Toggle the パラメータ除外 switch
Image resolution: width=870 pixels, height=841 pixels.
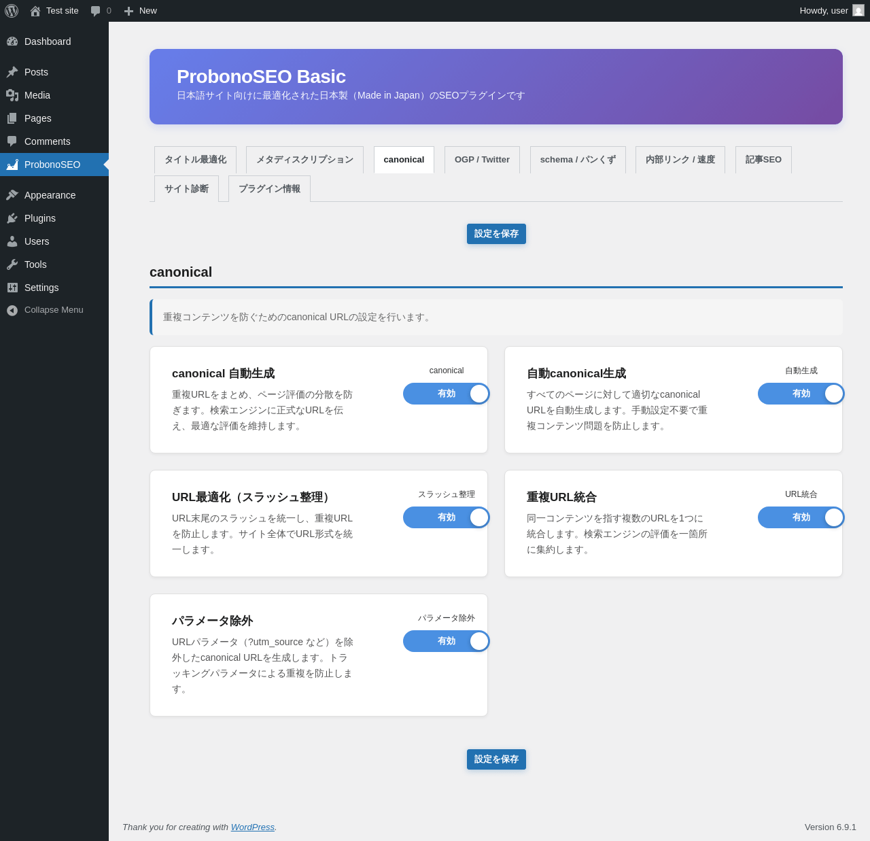point(447,641)
